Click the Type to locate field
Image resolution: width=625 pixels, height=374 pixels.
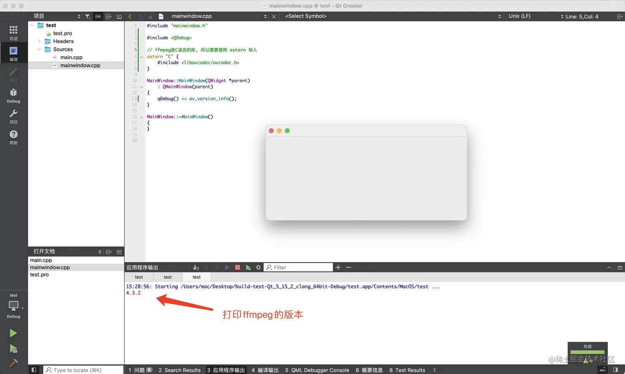[83, 370]
